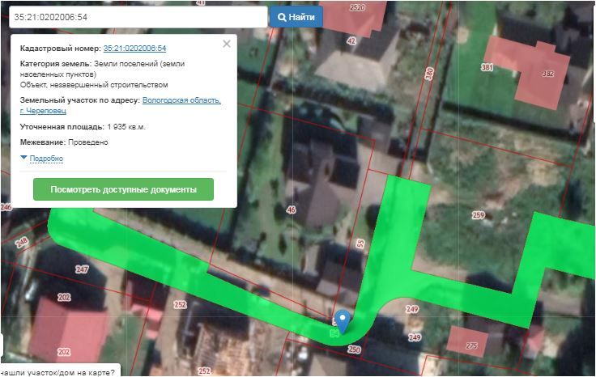The height and width of the screenshot is (377, 596).
Task: Click parcel label 250 below the pin
Action: coord(353,349)
